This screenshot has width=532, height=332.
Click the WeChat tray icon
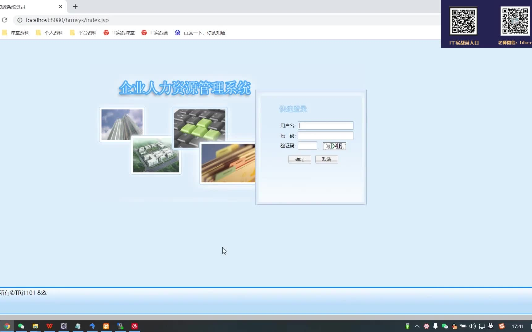click(445, 326)
